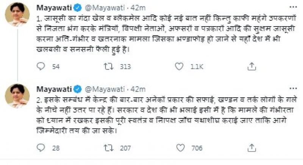This screenshot has width=303, height=165.
Task: Click reply icon on first tweet
Action: pos(41,67)
